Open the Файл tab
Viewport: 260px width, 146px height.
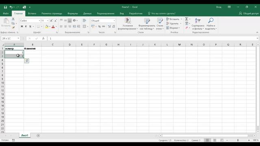click(x=6, y=13)
